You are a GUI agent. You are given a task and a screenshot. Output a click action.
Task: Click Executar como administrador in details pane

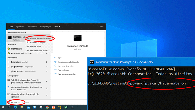pos(68,62)
